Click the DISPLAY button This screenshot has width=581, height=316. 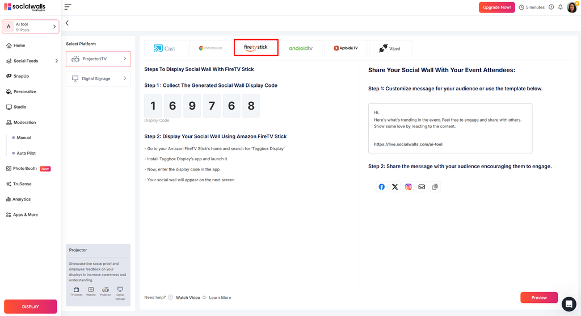click(31, 307)
